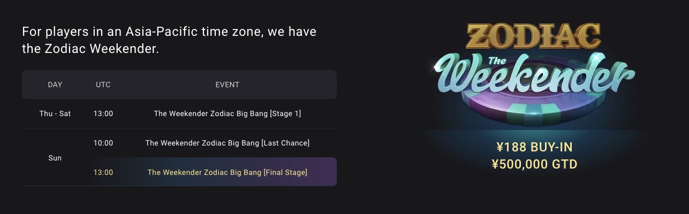Click the 13:00 time in Stage 1 row
This screenshot has height=214, width=689.
pyautogui.click(x=103, y=113)
